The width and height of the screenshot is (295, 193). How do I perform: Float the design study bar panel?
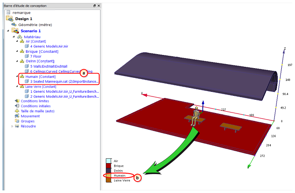[x=95, y=6]
